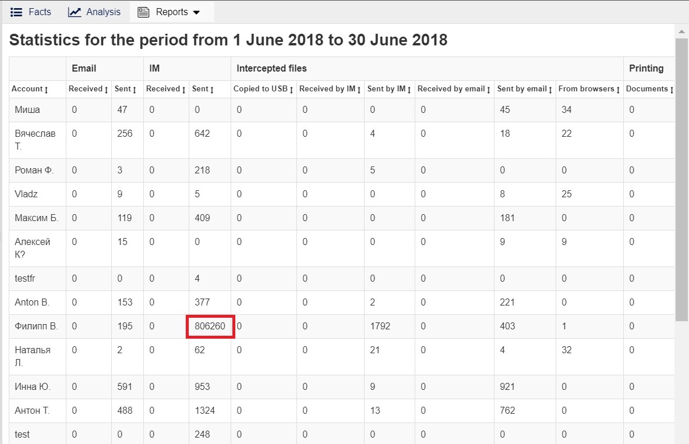Screen dimensions: 689x444
Task: Switch to the Analysis tab
Action: pos(103,12)
